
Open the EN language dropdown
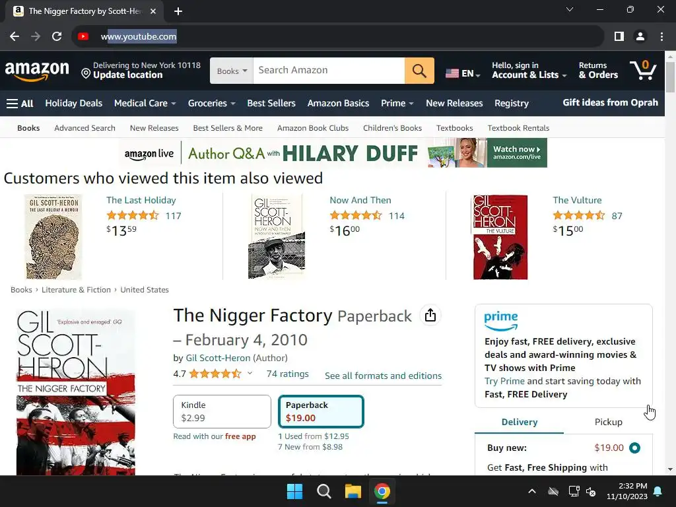click(463, 74)
